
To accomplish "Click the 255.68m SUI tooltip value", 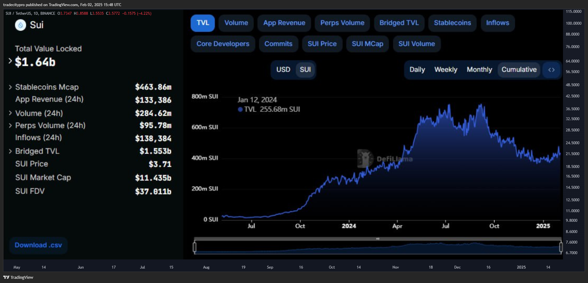I will coord(280,109).
